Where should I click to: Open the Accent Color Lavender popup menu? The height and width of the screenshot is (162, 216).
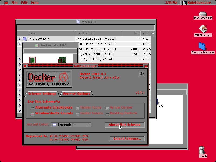pyautogui.click(x=71, y=125)
